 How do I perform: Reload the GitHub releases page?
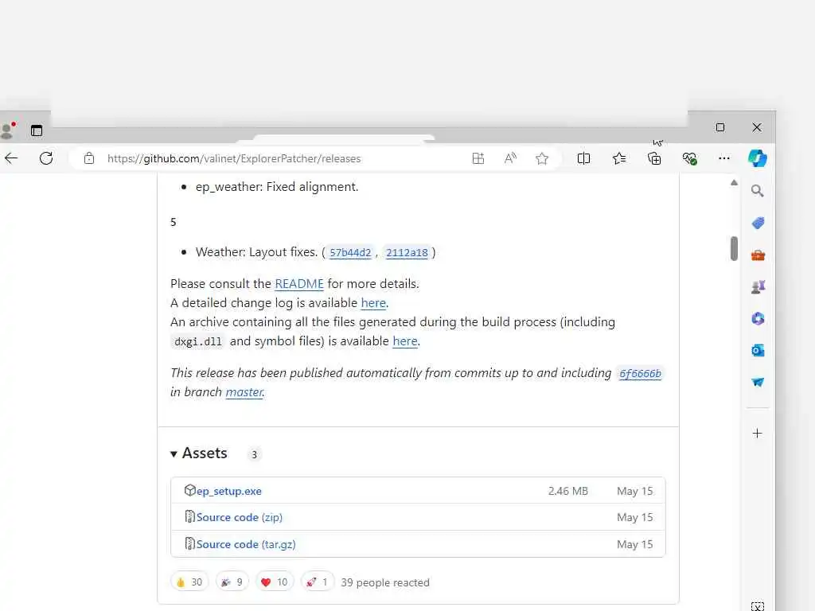coord(46,158)
